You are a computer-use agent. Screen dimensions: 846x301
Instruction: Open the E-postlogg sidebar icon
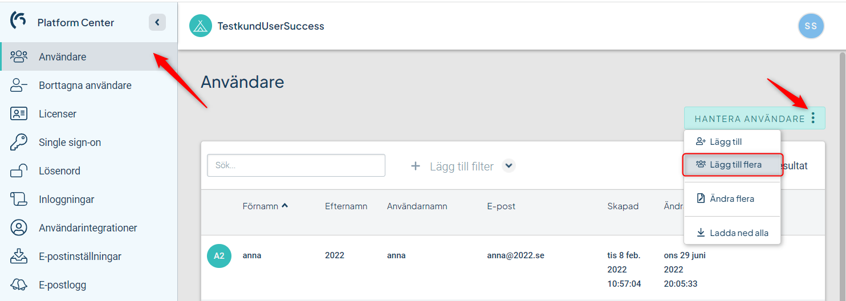(x=19, y=285)
